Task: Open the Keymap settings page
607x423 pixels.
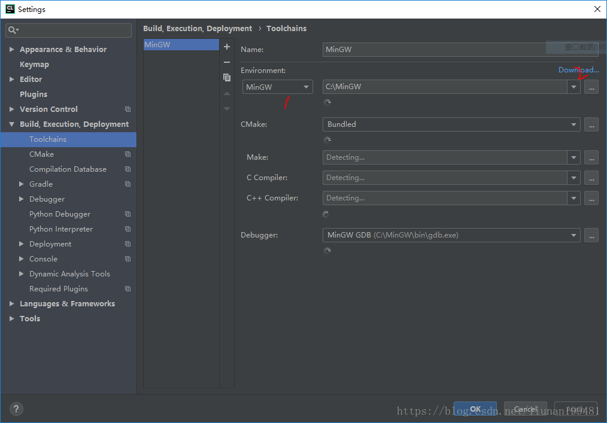Action: (35, 65)
